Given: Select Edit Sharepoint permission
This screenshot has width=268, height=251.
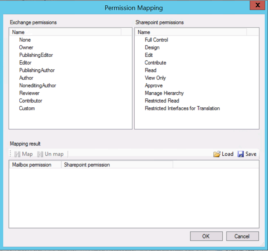Looking at the screenshot, I should pyautogui.click(x=149, y=55).
